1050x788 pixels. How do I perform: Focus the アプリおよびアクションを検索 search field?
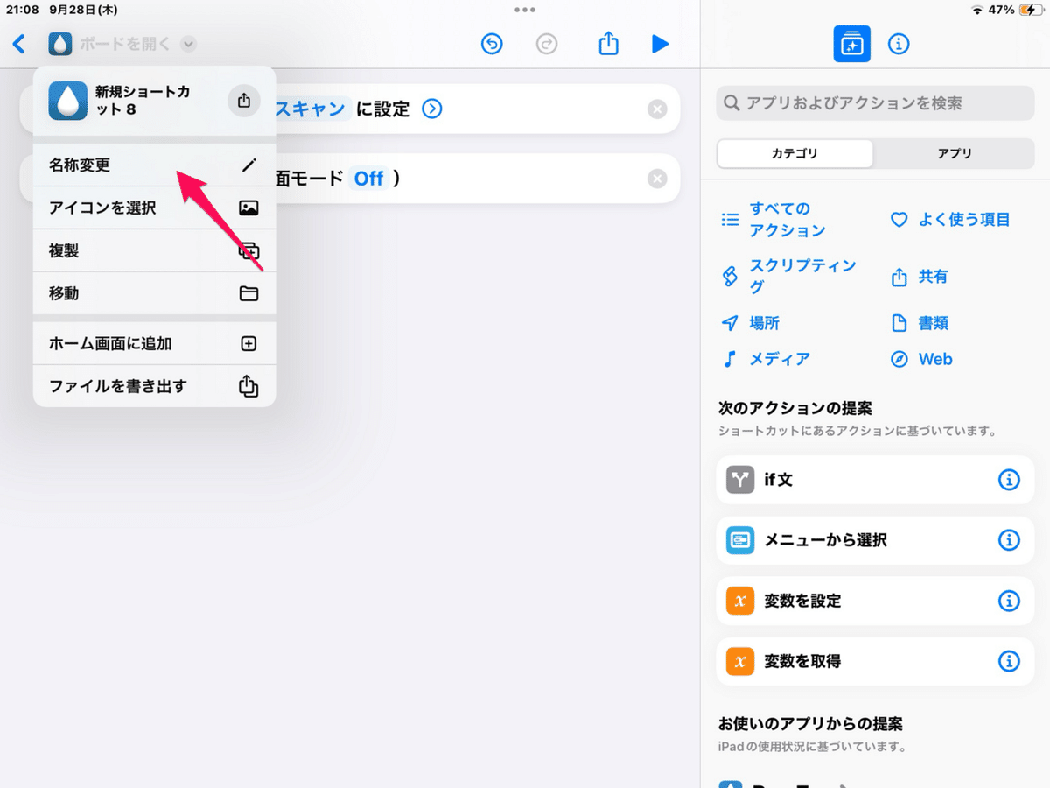[875, 103]
